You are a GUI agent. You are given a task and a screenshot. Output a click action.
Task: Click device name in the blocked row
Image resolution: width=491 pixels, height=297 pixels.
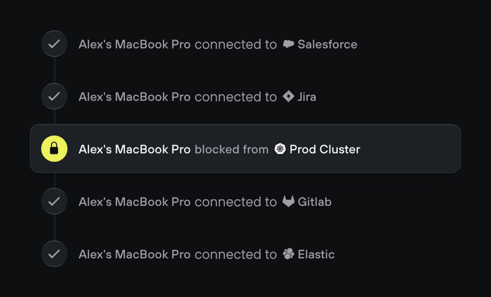[134, 149]
